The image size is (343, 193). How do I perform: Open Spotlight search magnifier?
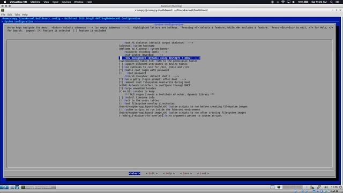(332, 2)
